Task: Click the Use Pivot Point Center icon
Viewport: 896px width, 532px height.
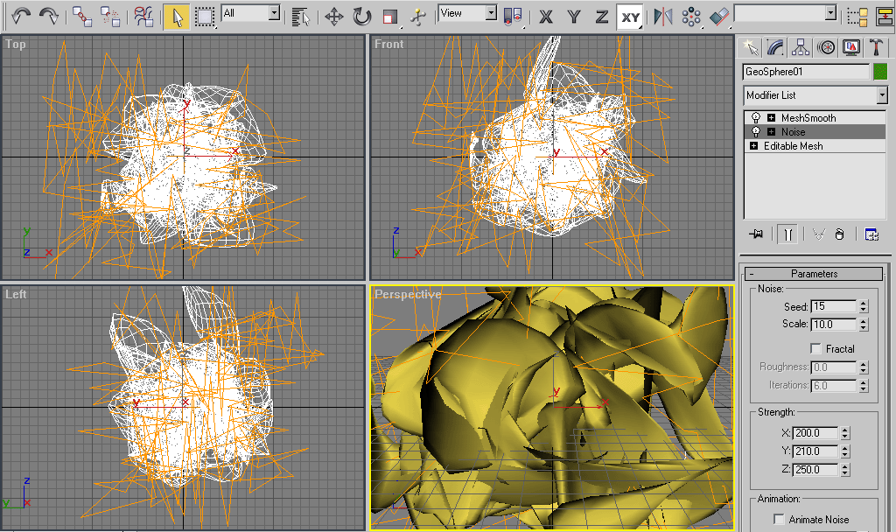Action: (x=513, y=17)
